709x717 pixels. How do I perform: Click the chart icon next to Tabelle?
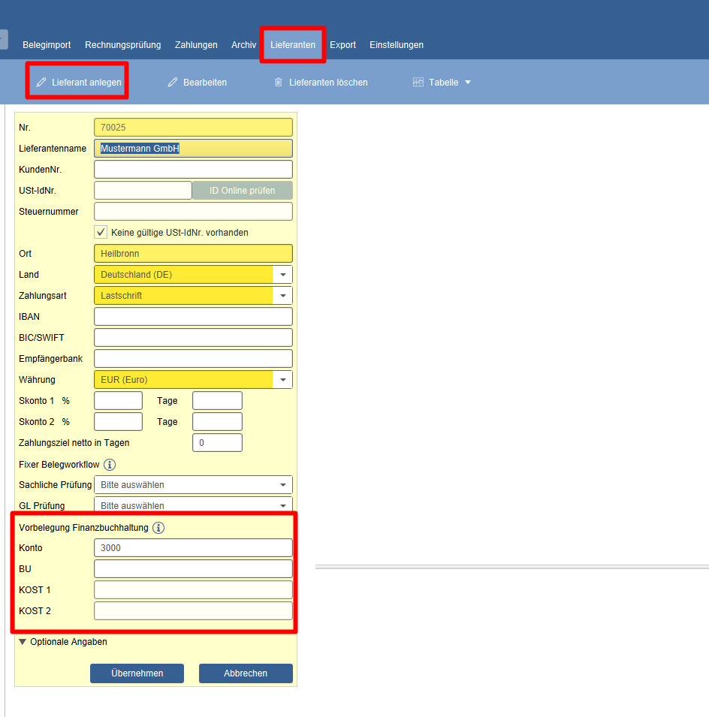click(x=418, y=83)
